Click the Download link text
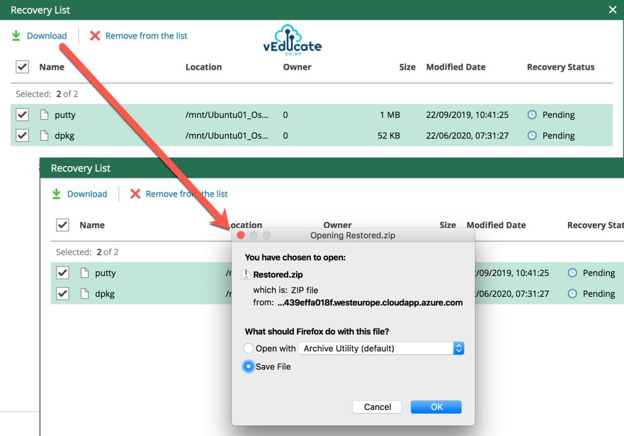 [46, 36]
